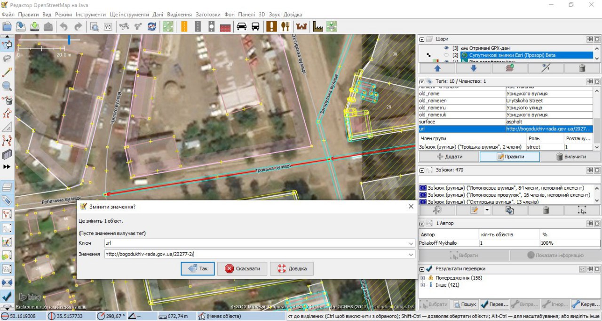
Task: Open the Заготовки menu
Action: point(208,15)
